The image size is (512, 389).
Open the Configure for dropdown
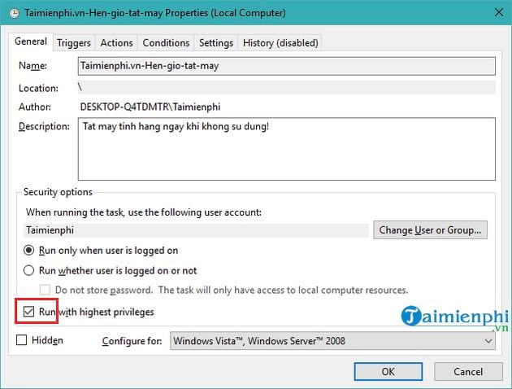pos(332,341)
